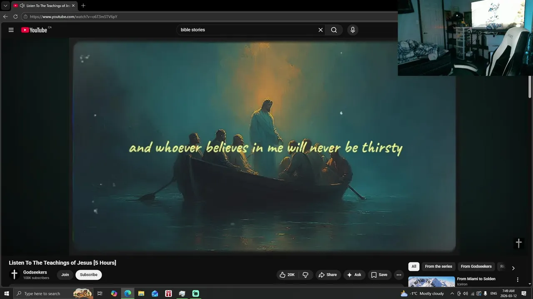Click the Godseekers cross watermark on video

(518, 243)
